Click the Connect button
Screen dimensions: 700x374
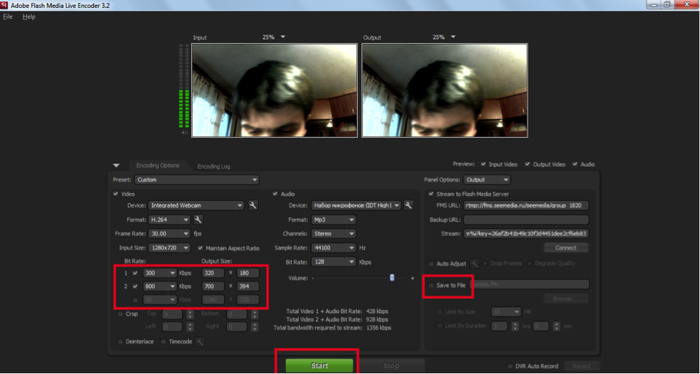(x=566, y=248)
